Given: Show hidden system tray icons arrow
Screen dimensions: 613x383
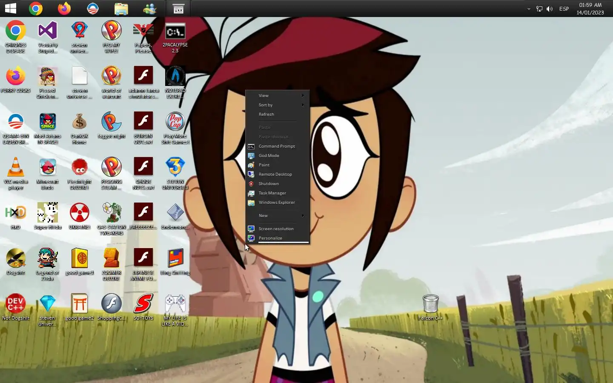Looking at the screenshot, I should point(529,9).
